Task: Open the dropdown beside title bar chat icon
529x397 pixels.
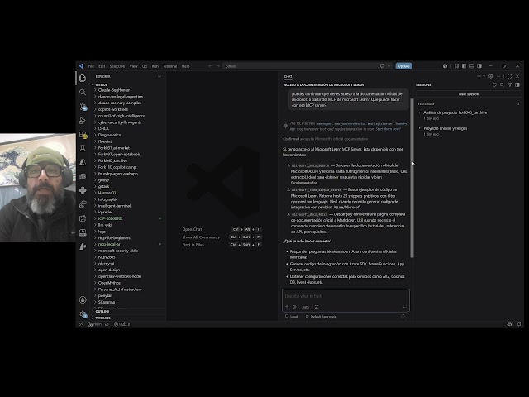Action: (389, 66)
